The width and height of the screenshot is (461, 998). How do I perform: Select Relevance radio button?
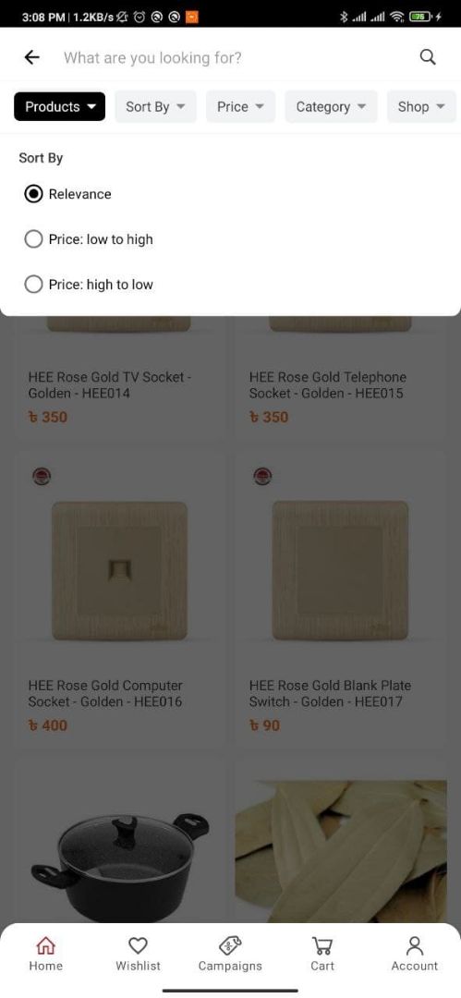click(33, 194)
